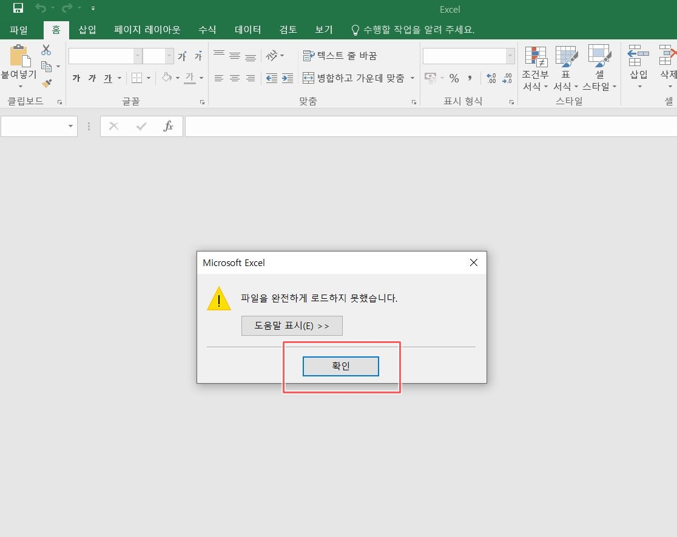
Task: Click the Decrease Decimal icon
Action: tap(507, 78)
